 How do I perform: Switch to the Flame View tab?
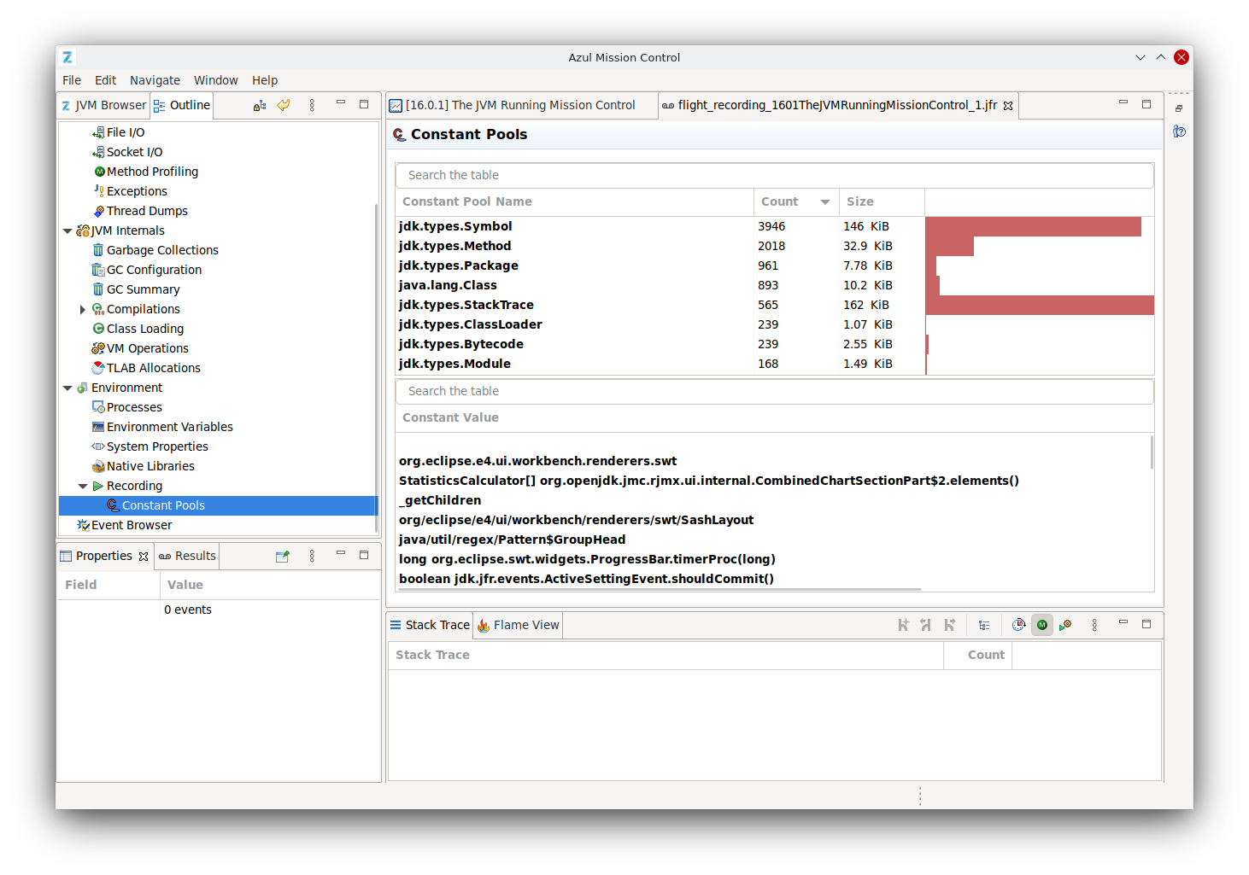pos(518,625)
